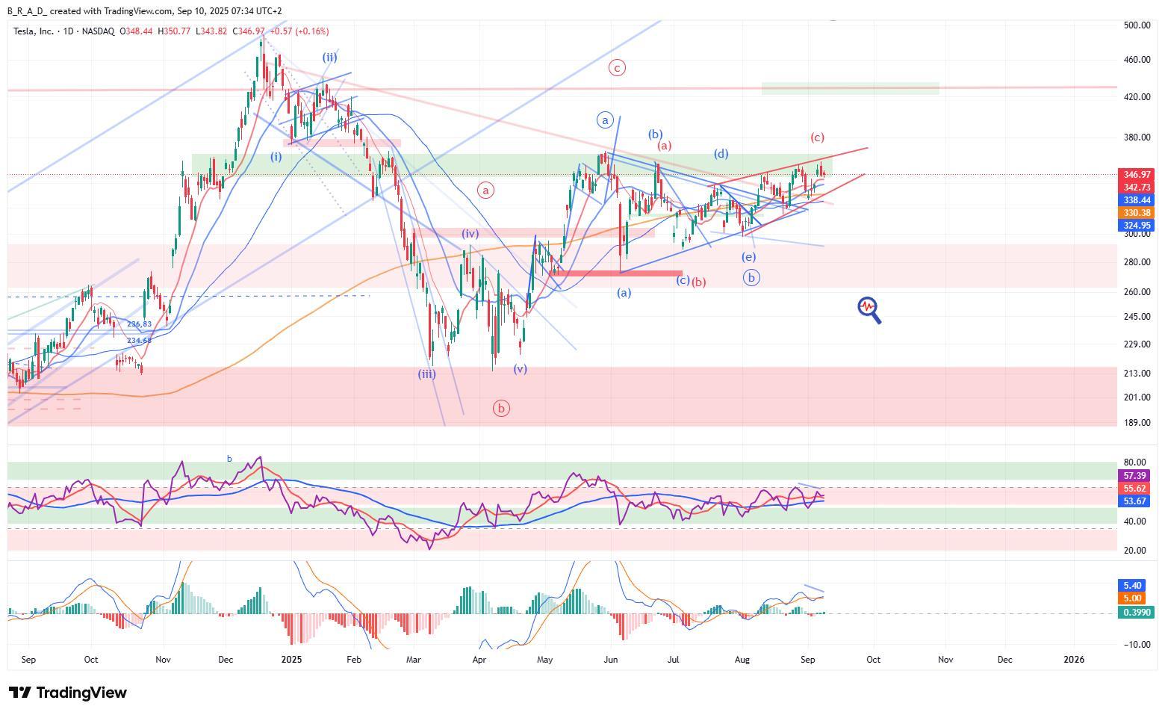Viewport: 1165px width, 715px height.
Task: Click the orange 5.00 signal tag
Action: 1132,598
